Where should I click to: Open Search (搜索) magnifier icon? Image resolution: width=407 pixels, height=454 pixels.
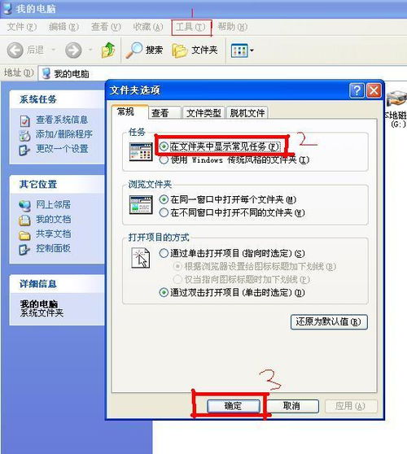(133, 50)
